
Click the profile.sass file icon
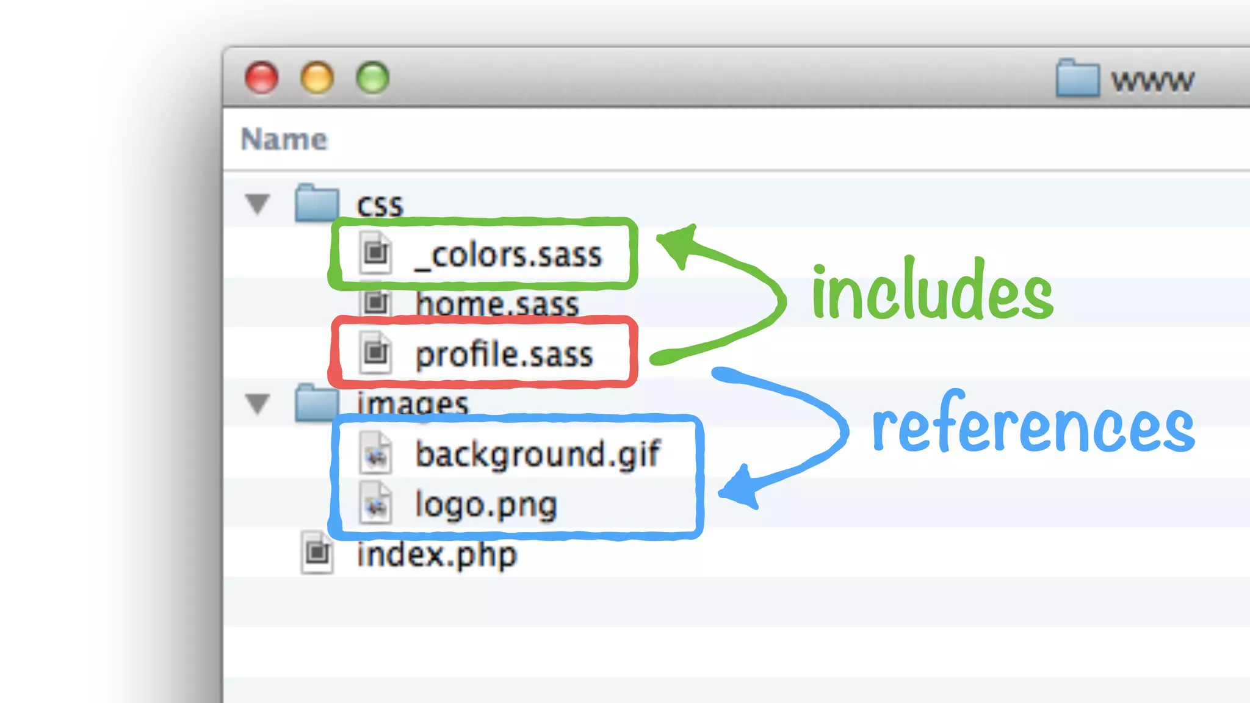pos(375,352)
